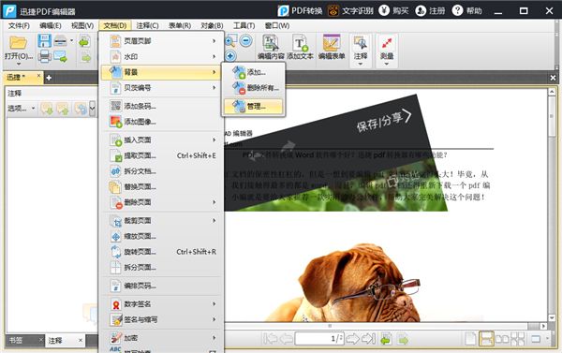Click the new tab plus button

click(49, 78)
